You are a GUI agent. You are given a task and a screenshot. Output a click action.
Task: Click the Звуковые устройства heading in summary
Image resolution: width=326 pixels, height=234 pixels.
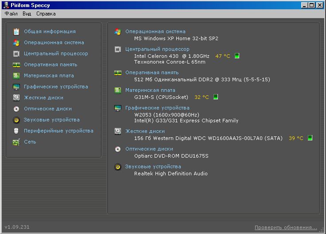pyautogui.click(x=153, y=166)
